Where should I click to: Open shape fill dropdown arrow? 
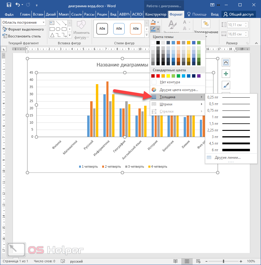pyautogui.click(x=158, y=22)
